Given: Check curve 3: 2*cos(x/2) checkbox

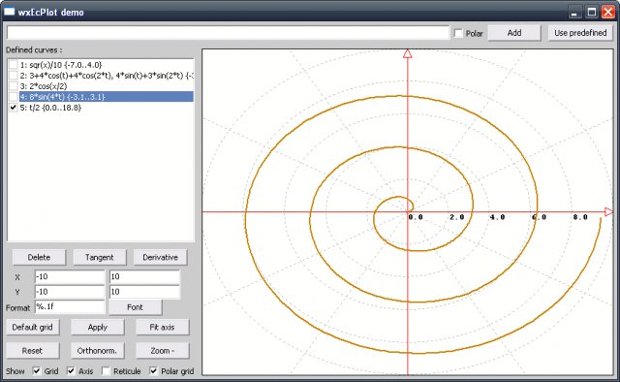Looking at the screenshot, I should click(x=14, y=86).
